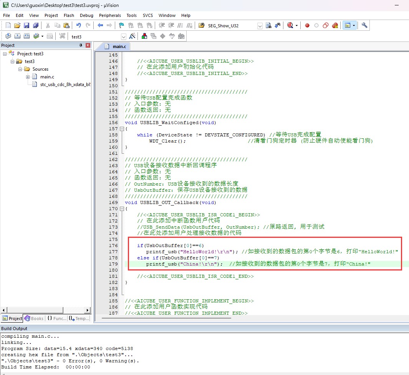Toggle the Project panel pin
The image size is (409, 375).
point(81,45)
